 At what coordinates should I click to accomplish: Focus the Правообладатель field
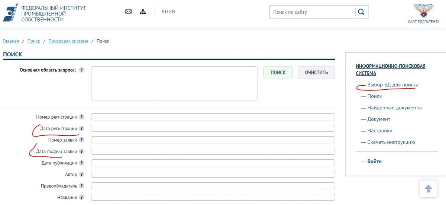213,186
